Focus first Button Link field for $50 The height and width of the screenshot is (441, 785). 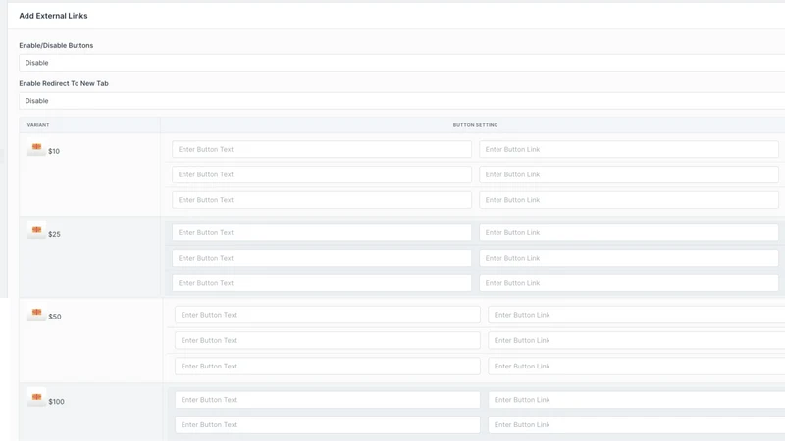pos(637,315)
